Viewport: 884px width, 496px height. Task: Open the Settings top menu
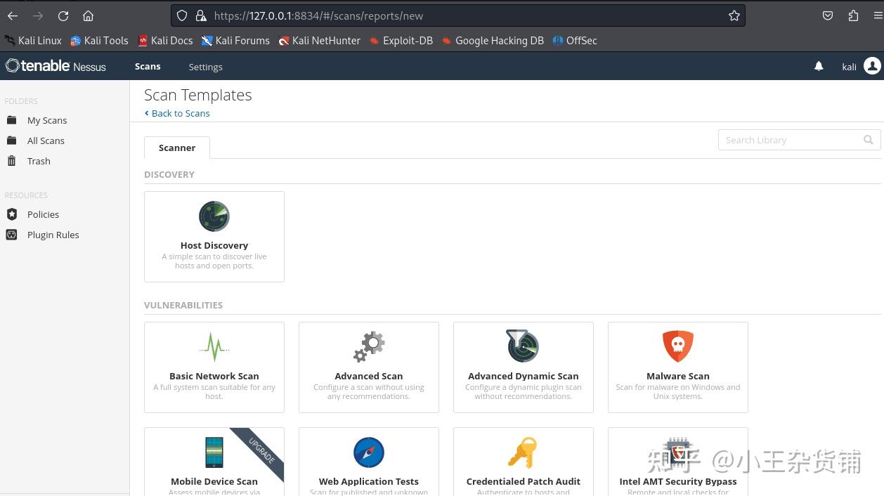coord(205,67)
